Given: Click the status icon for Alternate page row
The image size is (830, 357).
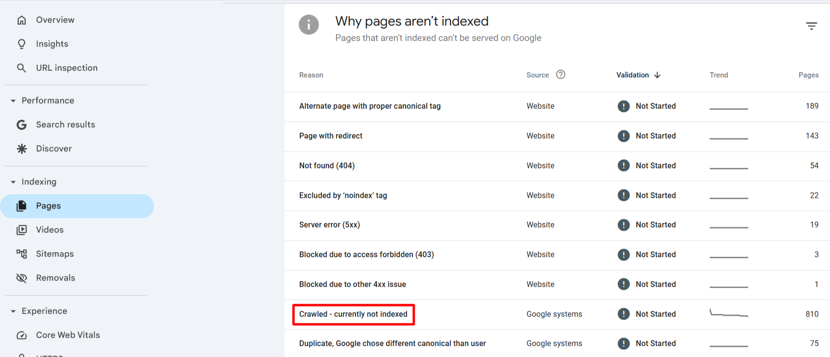Looking at the screenshot, I should click(624, 106).
